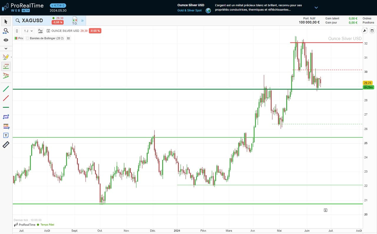Open the indicator list icon after Bollinger
The image size is (377, 234).
tap(68, 38)
